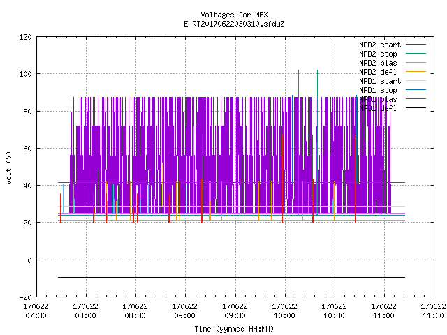Image resolution: width=447 pixels, height=335 pixels.
Task: Click the purple NPD2 start legend line
Action: click(416, 45)
